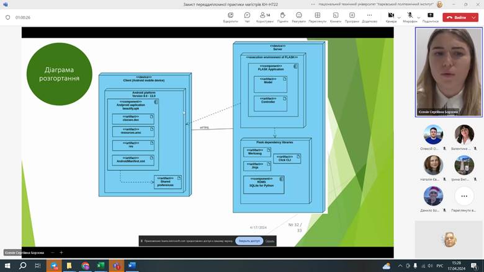Image resolution: width=484 pixels, height=272 pixels.
Task: Click the blue stop sharing access button
Action: point(248,240)
